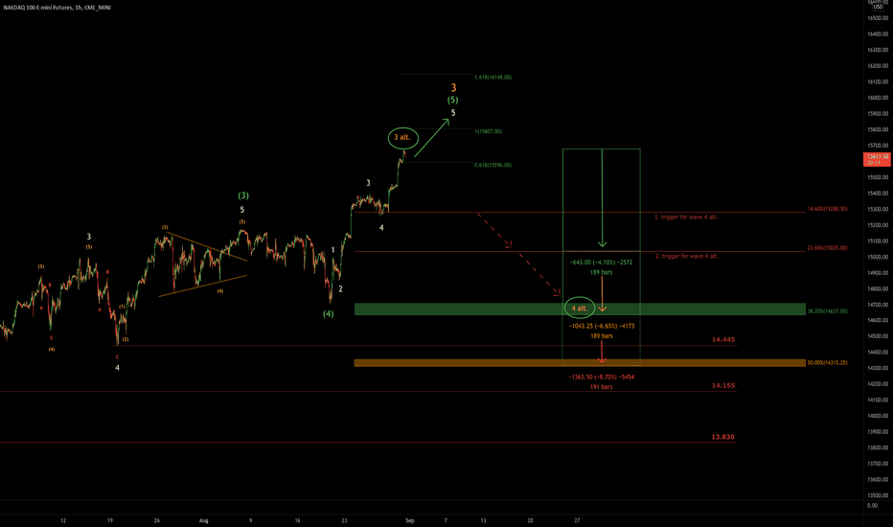Click the '20' date on time axis
This screenshot has width=893, height=527.
pyautogui.click(x=530, y=520)
